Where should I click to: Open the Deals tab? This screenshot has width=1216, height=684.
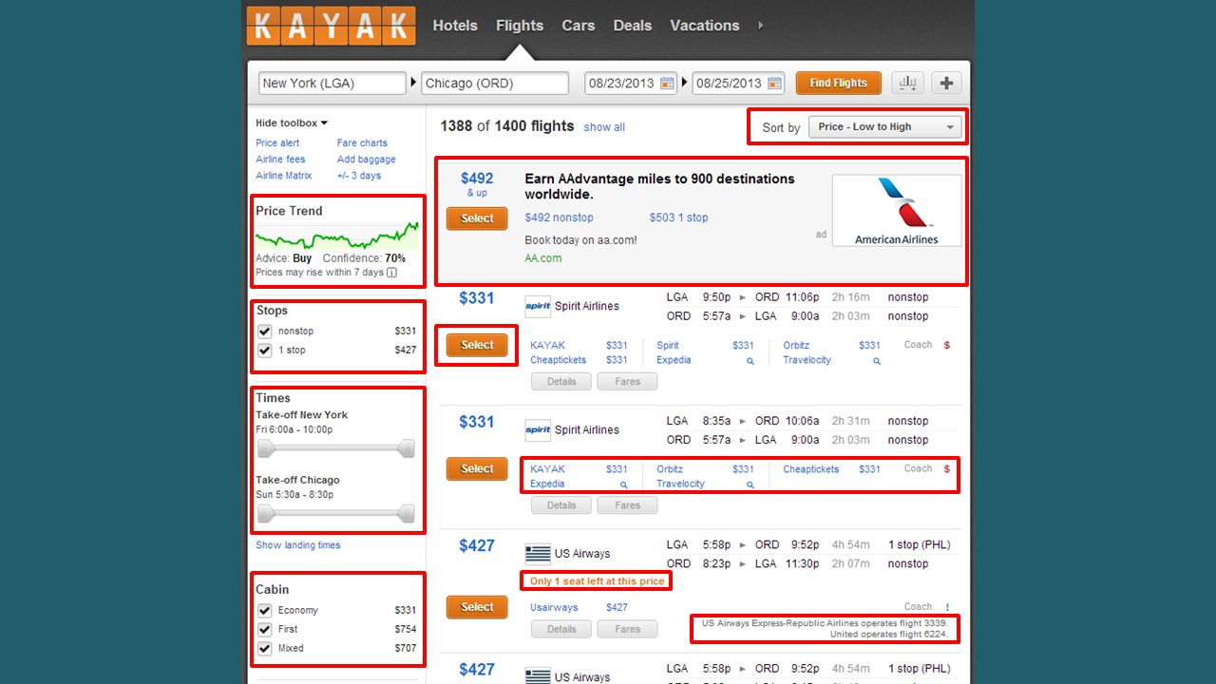pos(633,26)
